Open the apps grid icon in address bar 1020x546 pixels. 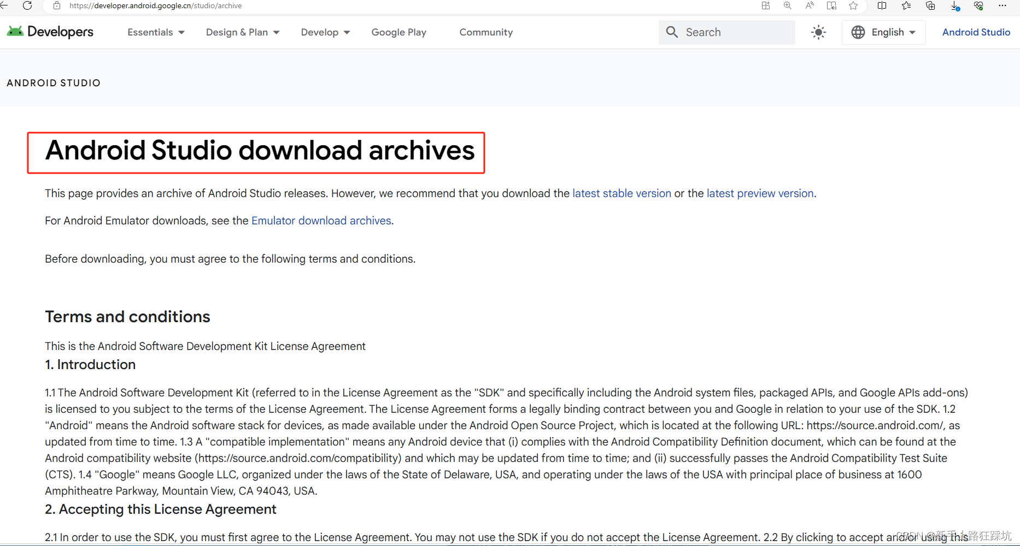766,5
